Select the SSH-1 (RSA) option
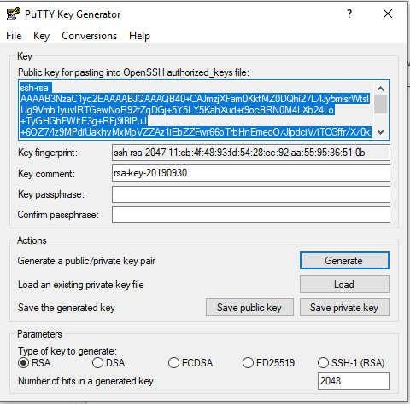The image size is (410, 404). pos(351,363)
